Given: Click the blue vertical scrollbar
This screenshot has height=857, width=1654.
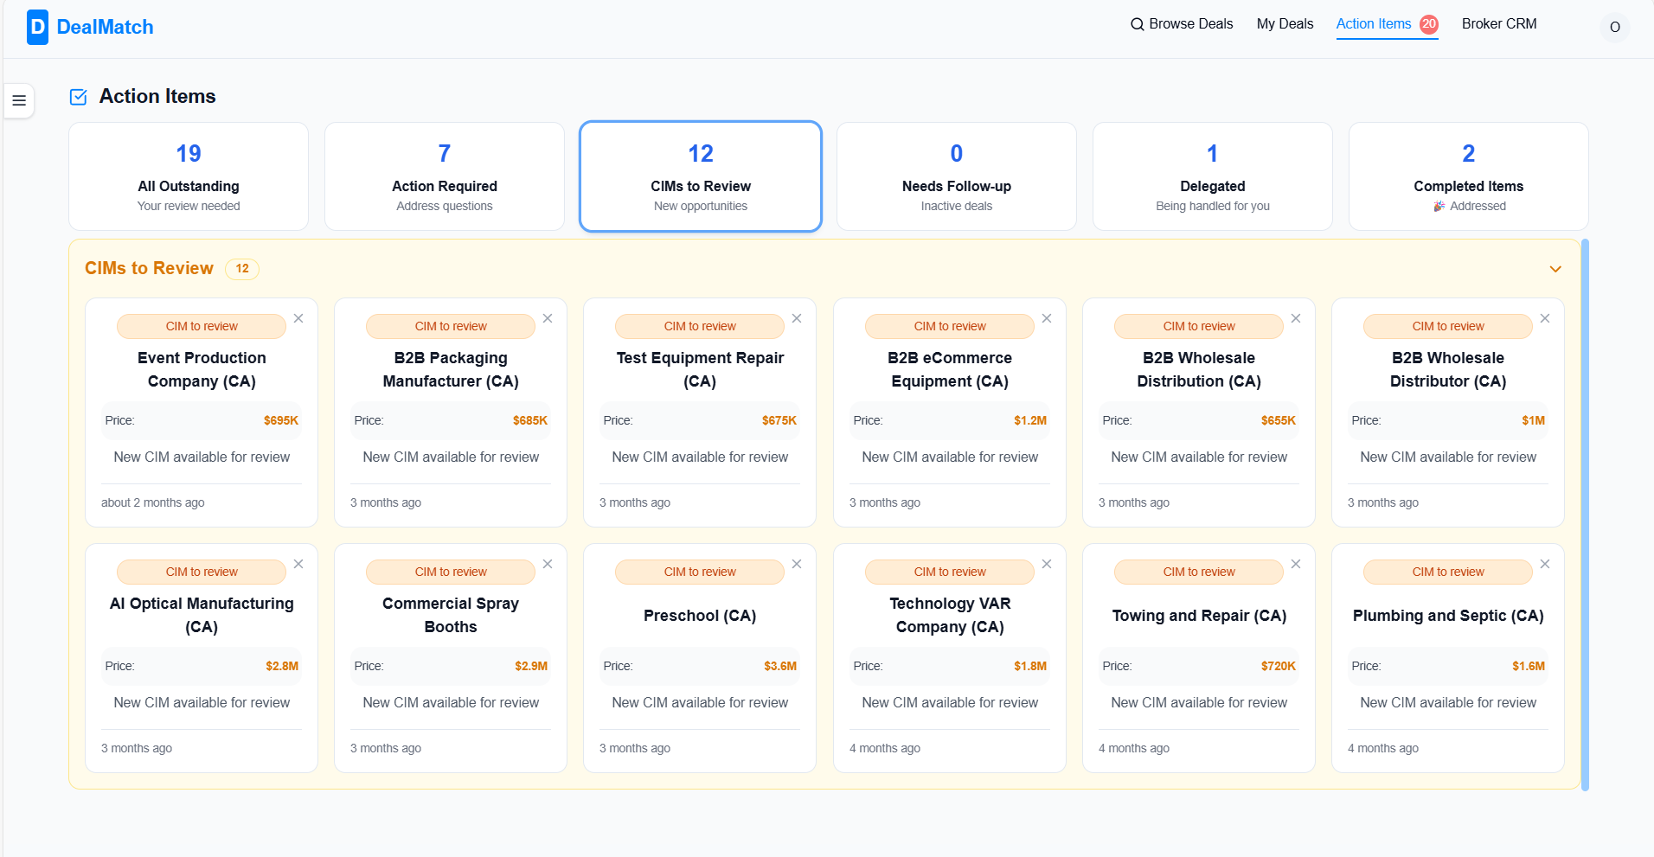Looking at the screenshot, I should click(1585, 515).
